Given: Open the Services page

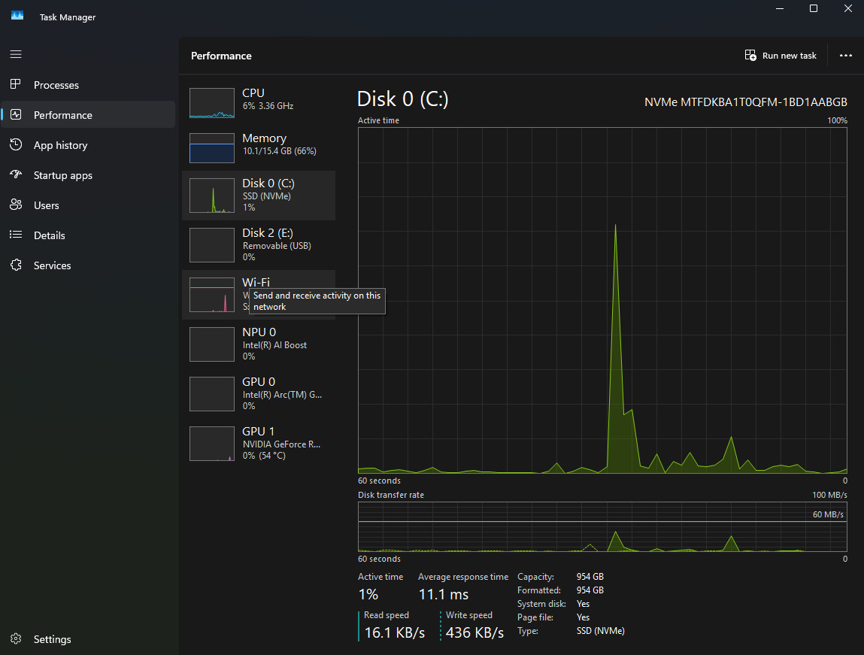Looking at the screenshot, I should click(x=88, y=265).
